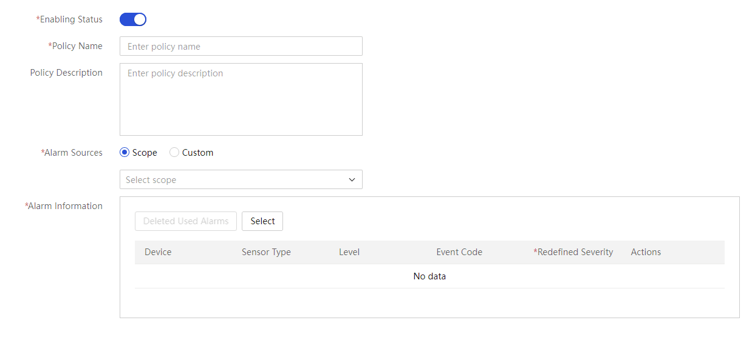This screenshot has width=752, height=343.
Task: Click the Policy Description label
Action: 66,73
